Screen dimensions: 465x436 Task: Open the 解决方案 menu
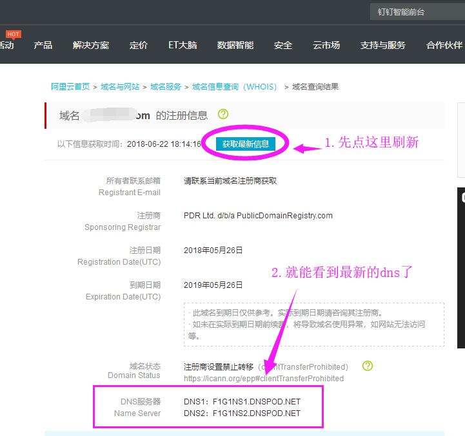pos(91,45)
